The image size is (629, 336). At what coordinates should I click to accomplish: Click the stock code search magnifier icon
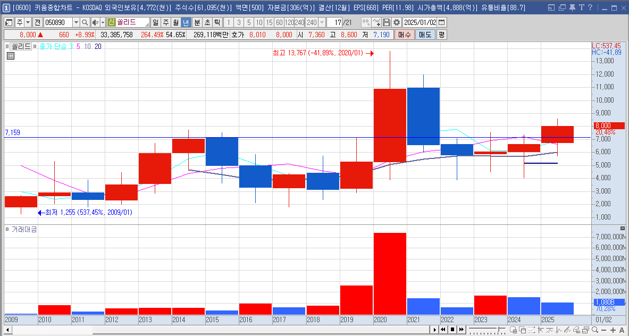point(85,22)
